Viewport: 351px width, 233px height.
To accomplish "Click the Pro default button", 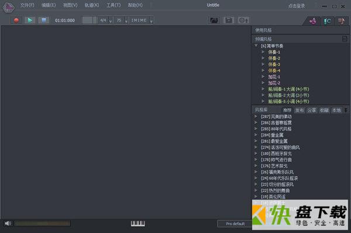I will tap(235, 224).
